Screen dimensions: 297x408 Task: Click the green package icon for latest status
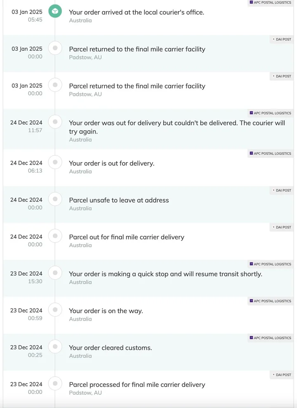click(55, 11)
